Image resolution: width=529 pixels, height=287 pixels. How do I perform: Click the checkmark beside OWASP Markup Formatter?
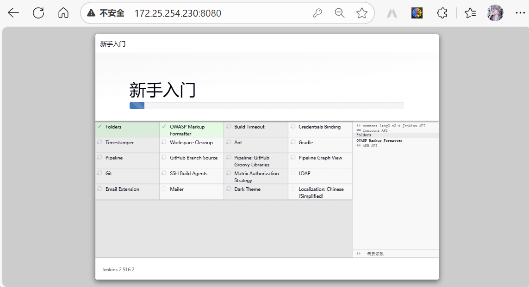pyautogui.click(x=164, y=127)
